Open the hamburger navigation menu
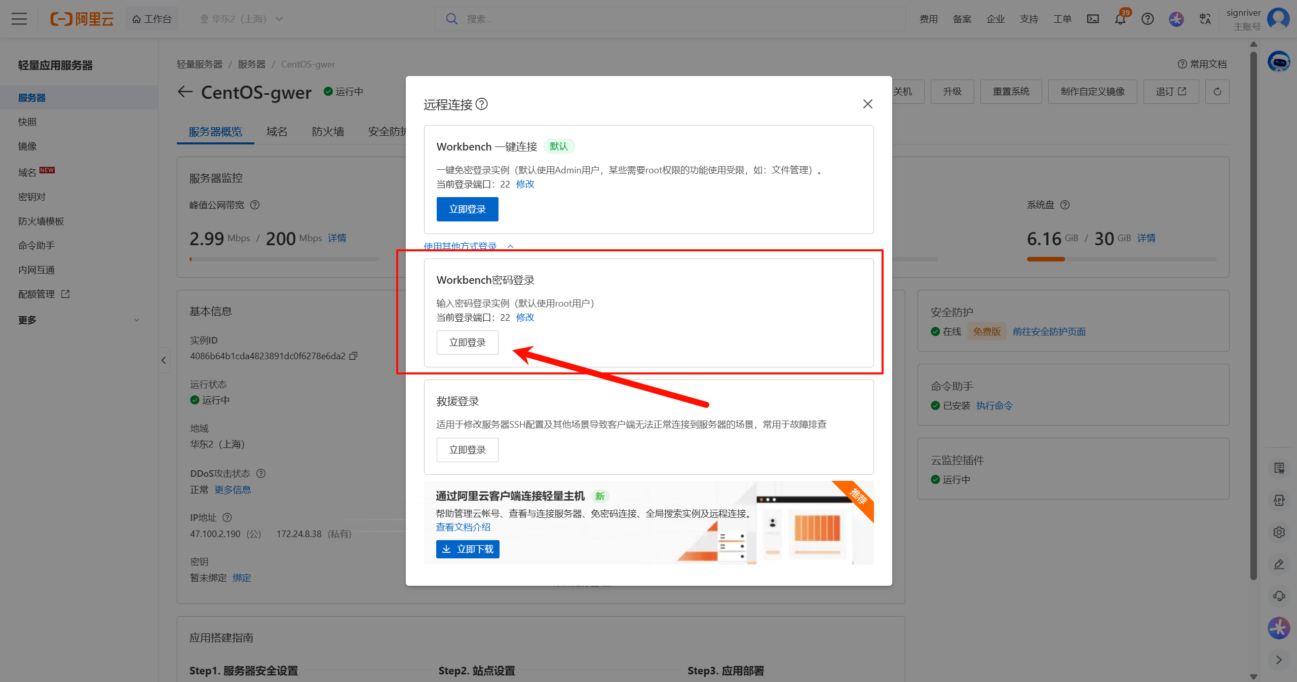 click(x=19, y=19)
